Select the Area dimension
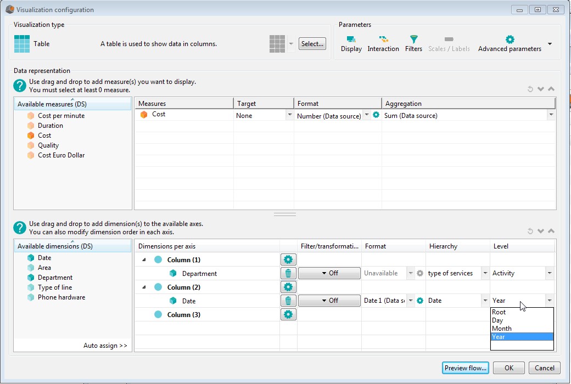The width and height of the screenshot is (571, 384). [44, 268]
